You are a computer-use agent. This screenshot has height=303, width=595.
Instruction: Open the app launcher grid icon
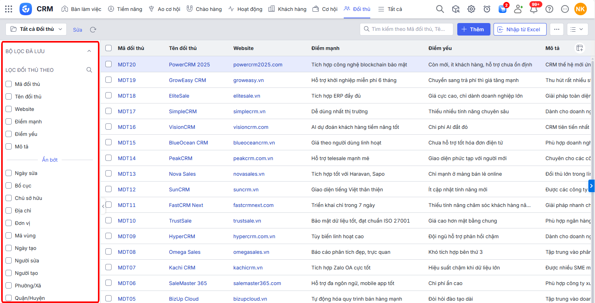[9, 9]
